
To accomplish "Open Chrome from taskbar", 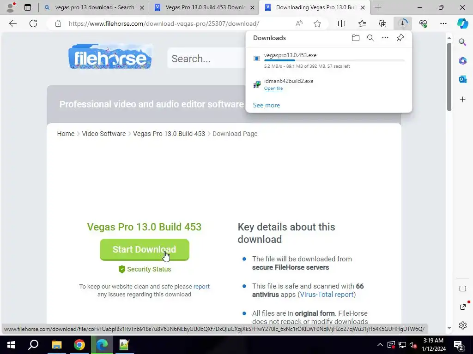I will coord(79,345).
